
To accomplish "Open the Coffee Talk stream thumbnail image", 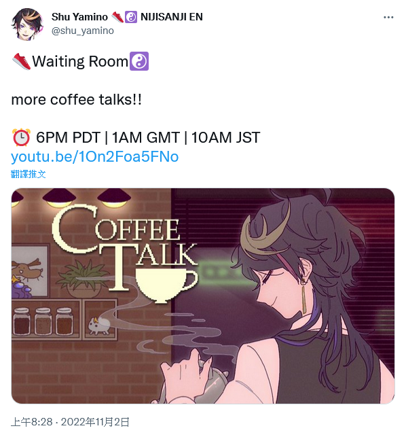I will pos(203,296).
